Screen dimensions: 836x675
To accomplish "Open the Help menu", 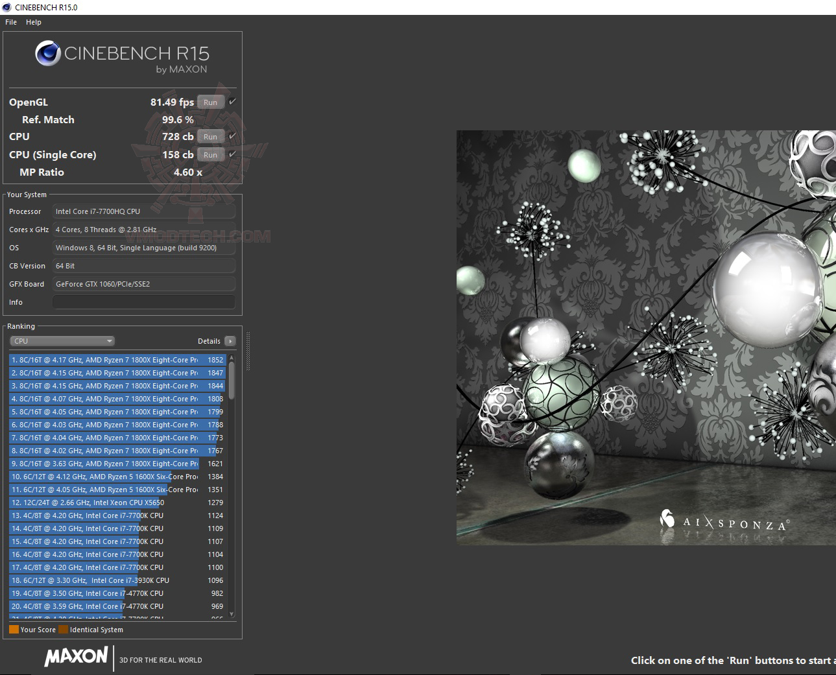I will 34,22.
